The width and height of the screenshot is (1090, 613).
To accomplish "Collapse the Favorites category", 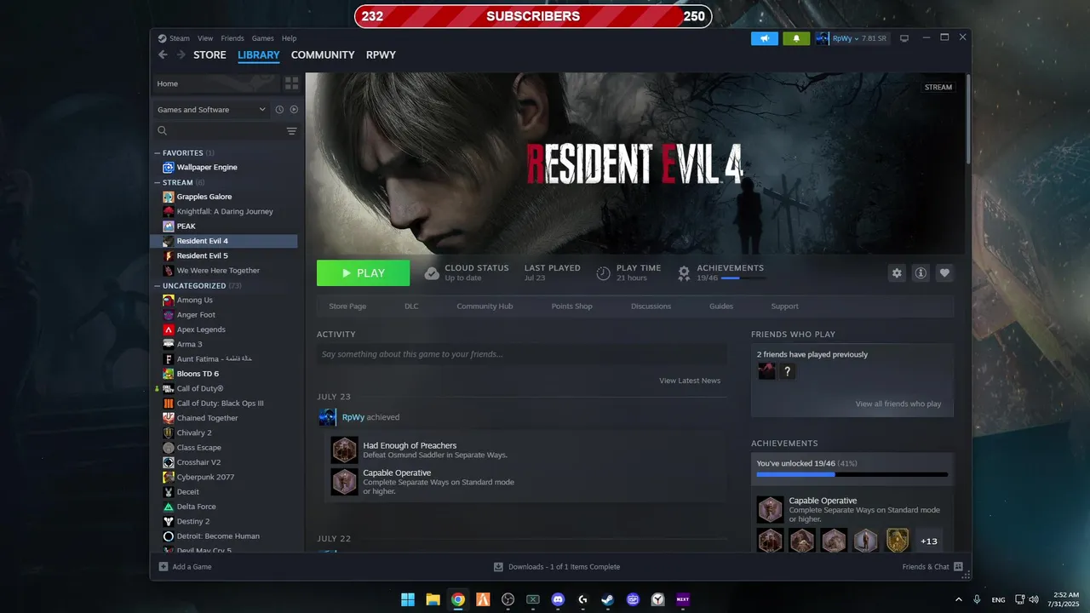I will click(x=158, y=153).
